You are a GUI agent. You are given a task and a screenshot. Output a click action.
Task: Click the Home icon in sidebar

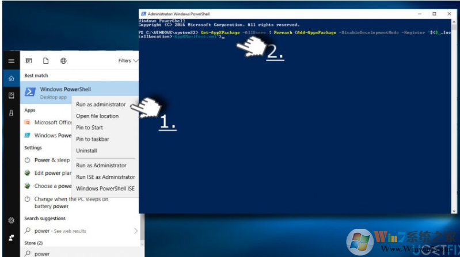pos(11,78)
